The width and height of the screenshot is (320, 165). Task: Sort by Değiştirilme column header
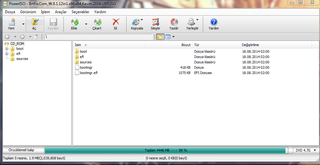276,45
